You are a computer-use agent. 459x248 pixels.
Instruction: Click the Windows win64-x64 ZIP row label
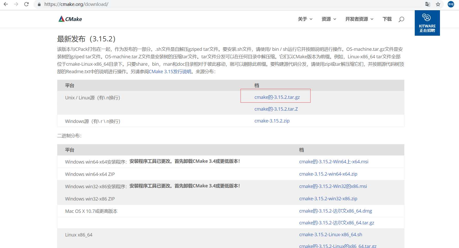point(90,174)
